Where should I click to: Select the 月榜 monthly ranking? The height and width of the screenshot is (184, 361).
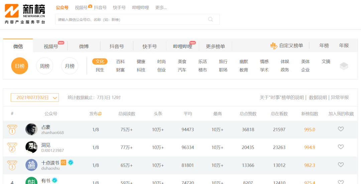70,66
